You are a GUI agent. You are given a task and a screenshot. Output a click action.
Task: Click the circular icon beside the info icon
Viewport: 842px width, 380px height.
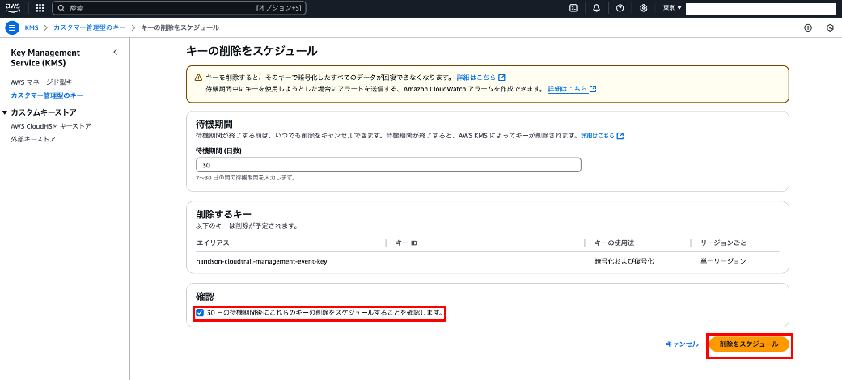(830, 28)
